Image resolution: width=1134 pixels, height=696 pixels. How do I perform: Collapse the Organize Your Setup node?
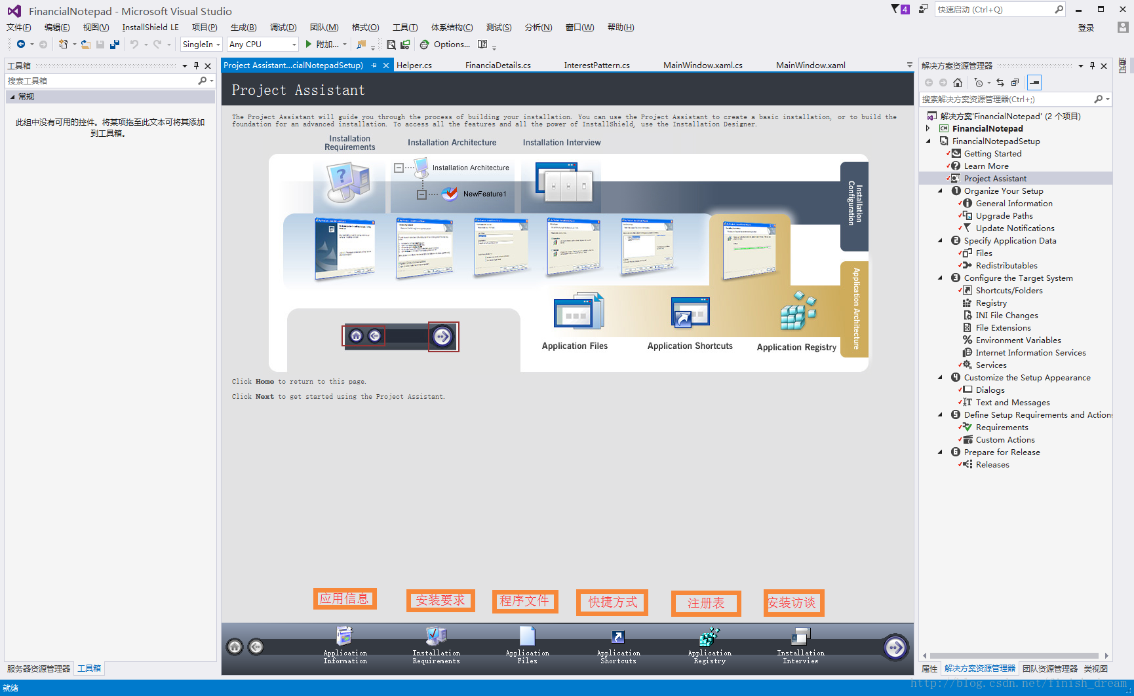940,191
